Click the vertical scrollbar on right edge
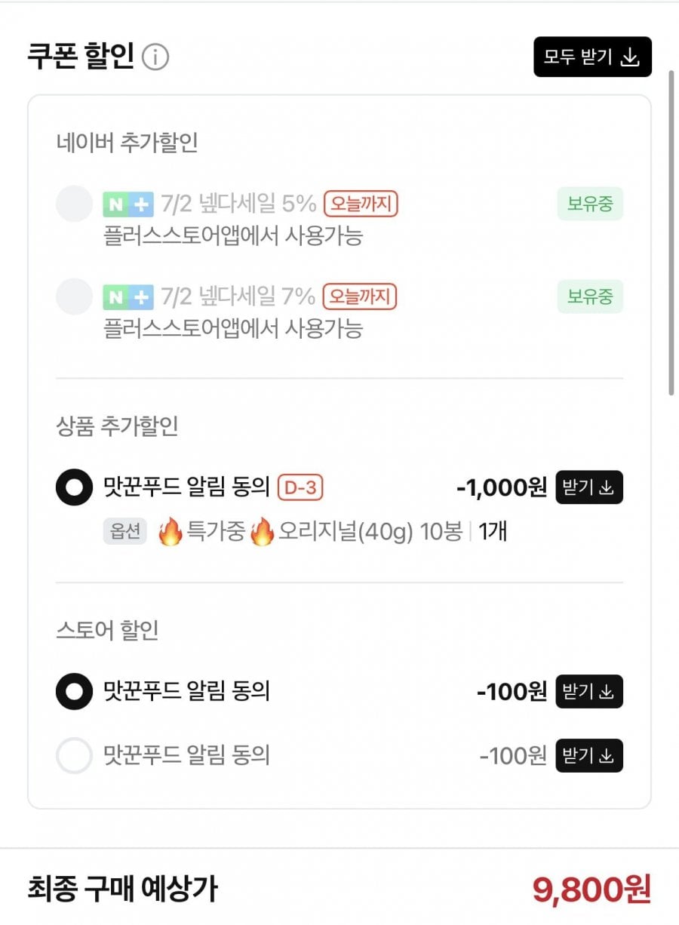Screen dimensions: 679x925 tap(671, 232)
